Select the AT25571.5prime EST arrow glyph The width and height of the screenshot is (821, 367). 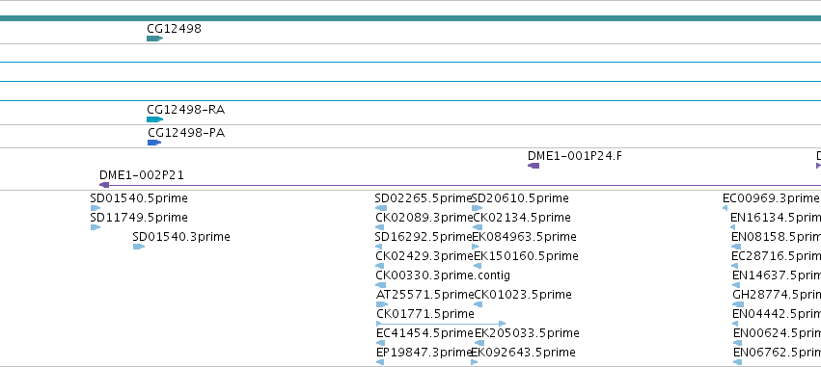[382, 304]
